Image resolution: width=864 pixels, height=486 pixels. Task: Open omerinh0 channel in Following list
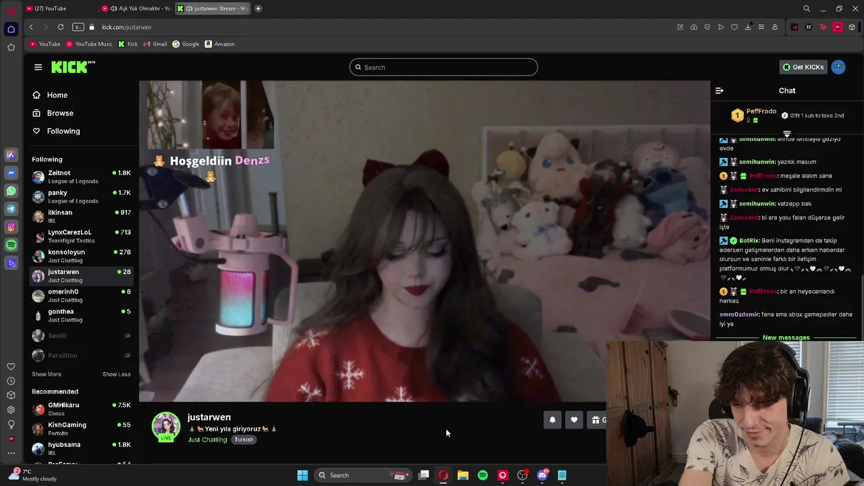click(81, 296)
